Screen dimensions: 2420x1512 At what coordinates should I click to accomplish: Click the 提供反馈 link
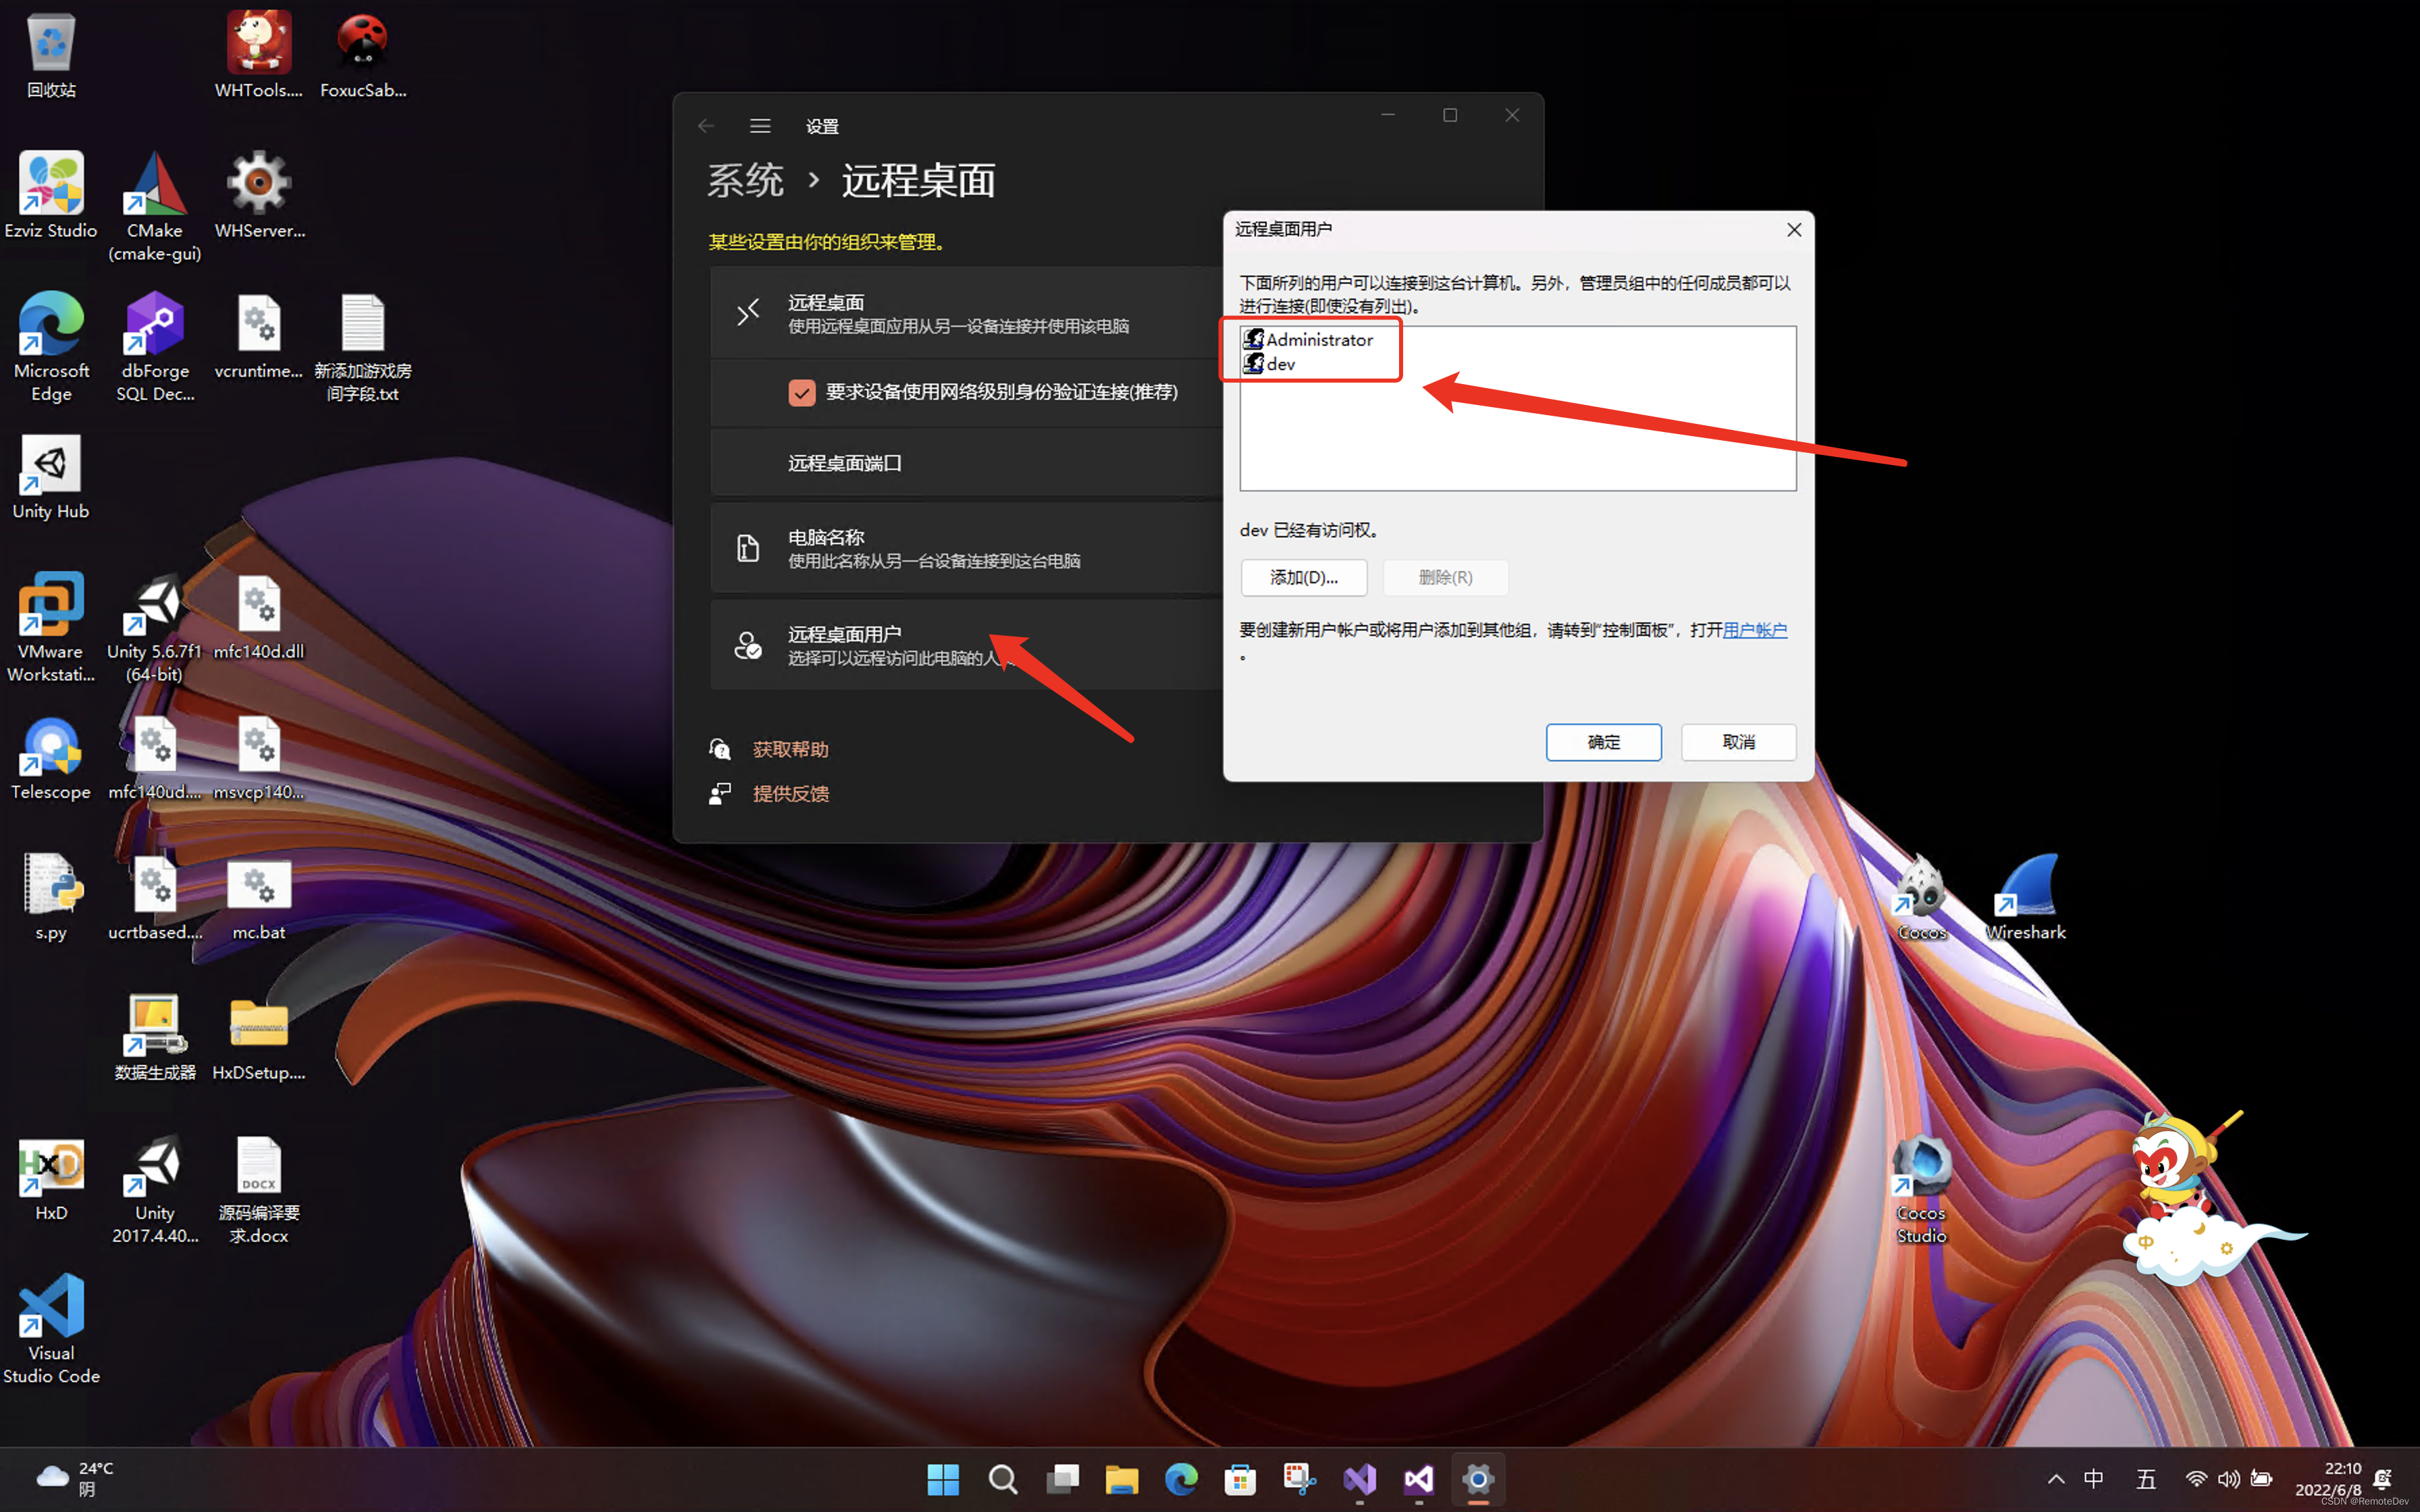coord(790,793)
